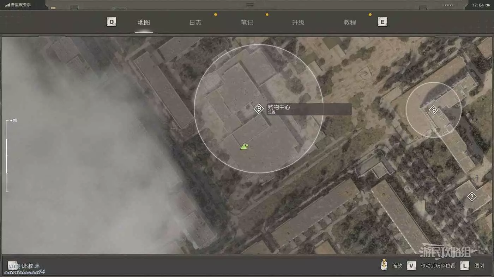Go to the 升级 tab

(x=298, y=23)
